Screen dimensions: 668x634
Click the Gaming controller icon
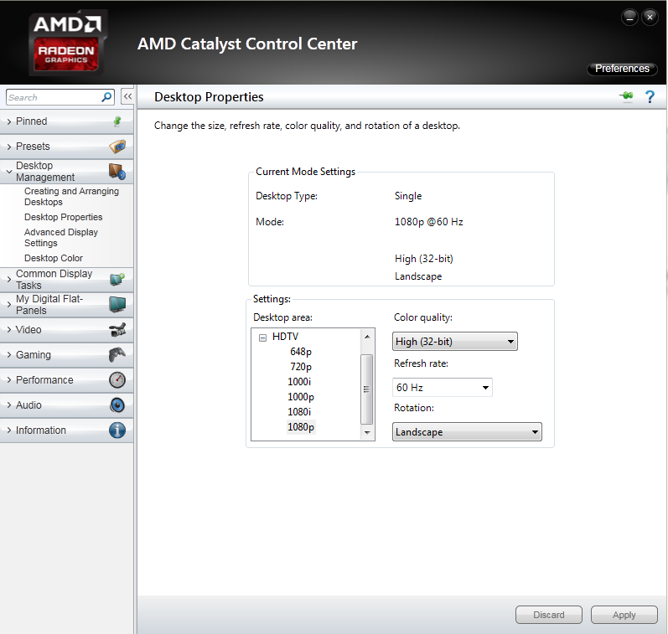tap(117, 354)
